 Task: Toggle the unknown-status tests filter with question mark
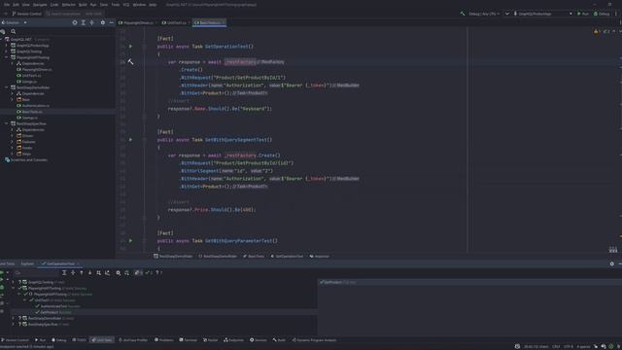point(158,273)
